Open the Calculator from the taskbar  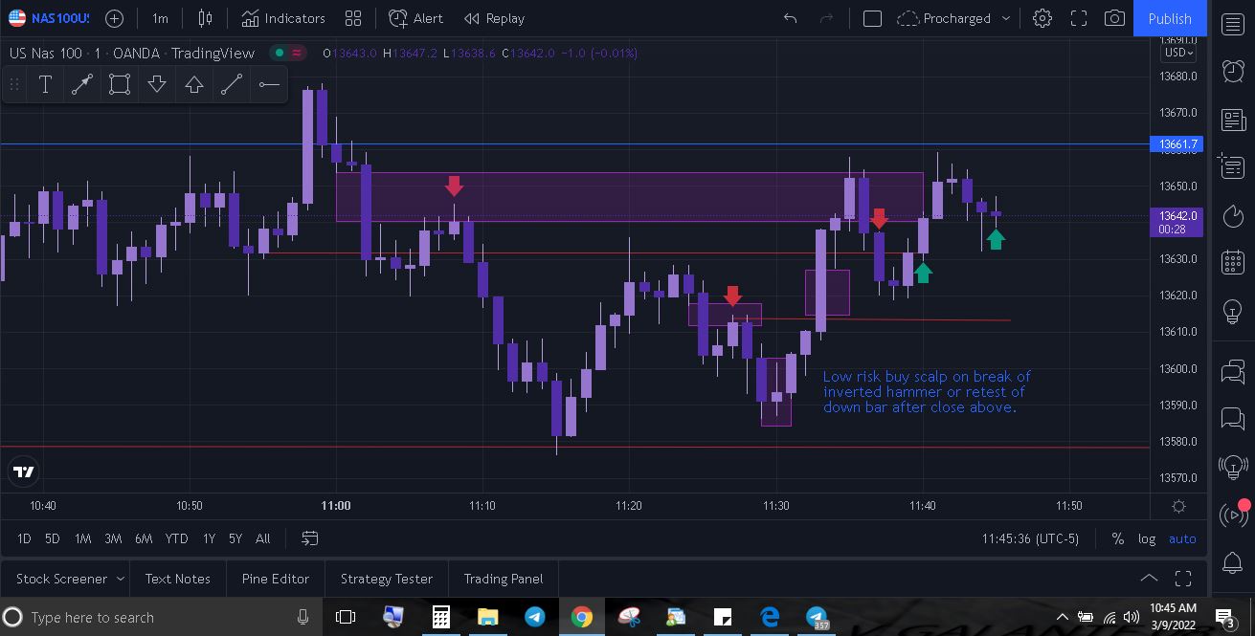pos(440,617)
